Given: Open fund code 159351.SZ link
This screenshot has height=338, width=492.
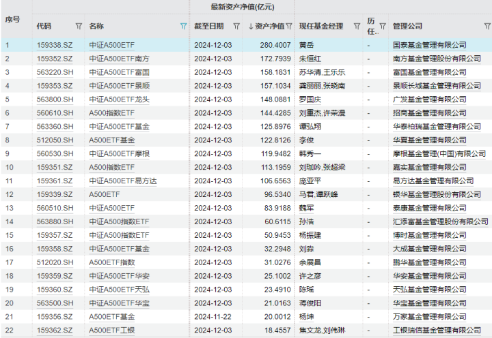Looking at the screenshot, I should click(x=55, y=168).
